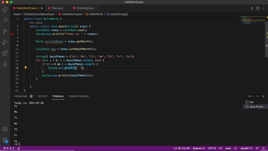The image size is (268, 151).
Task: Change language mode Java
Action: point(228,148)
